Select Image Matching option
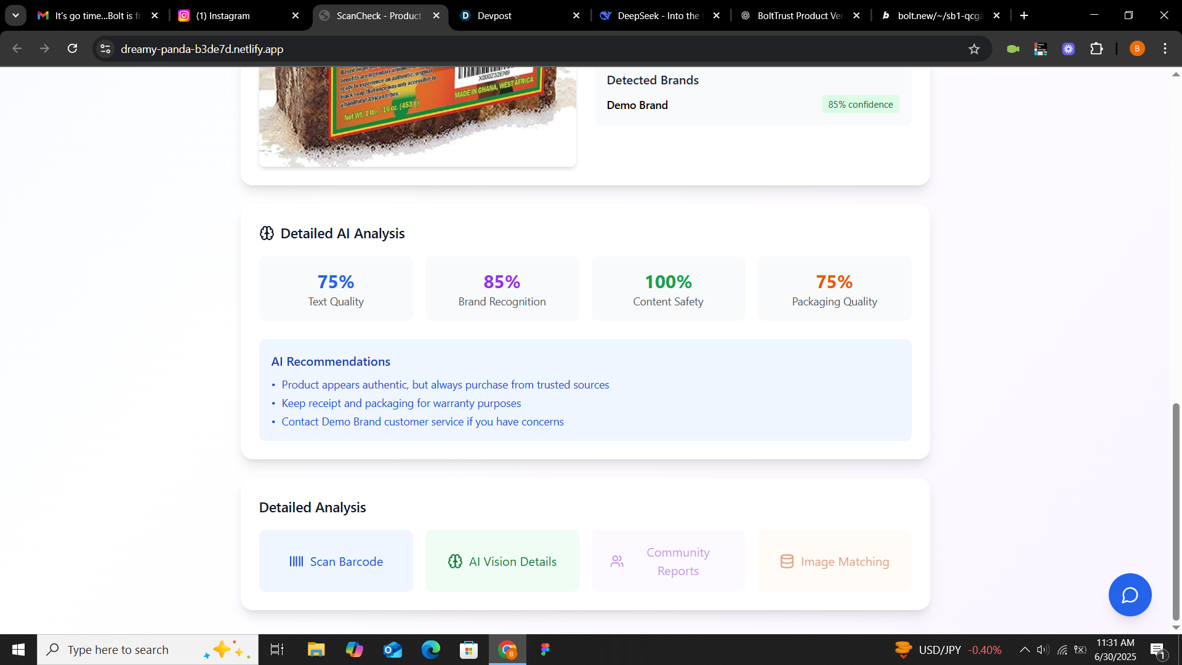 [x=835, y=561]
